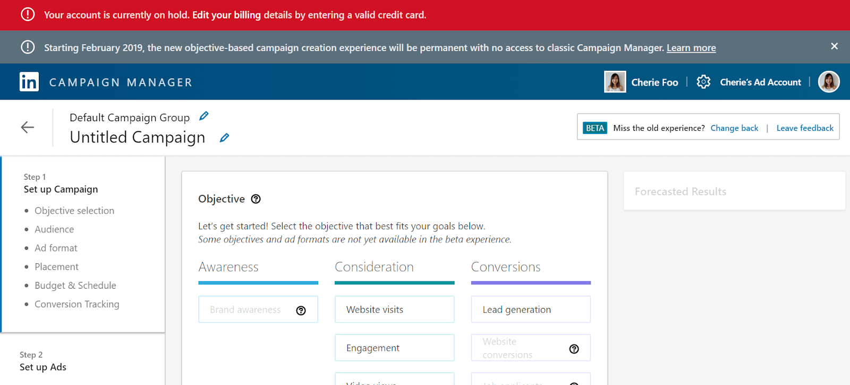Select the Engagement objective

tap(395, 348)
